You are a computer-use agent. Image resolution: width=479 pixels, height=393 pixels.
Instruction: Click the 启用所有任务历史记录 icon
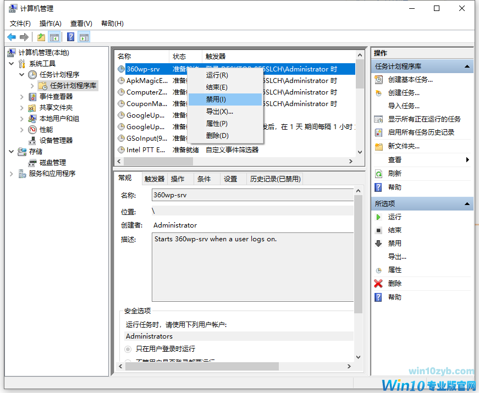coord(378,132)
